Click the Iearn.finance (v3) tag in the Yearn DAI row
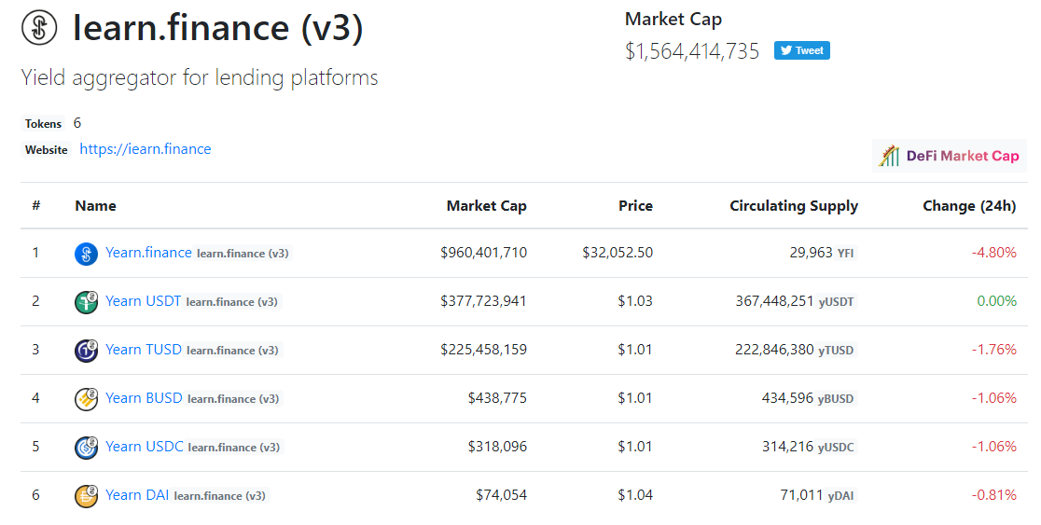Image resolution: width=1041 pixels, height=525 pixels. coord(220,496)
